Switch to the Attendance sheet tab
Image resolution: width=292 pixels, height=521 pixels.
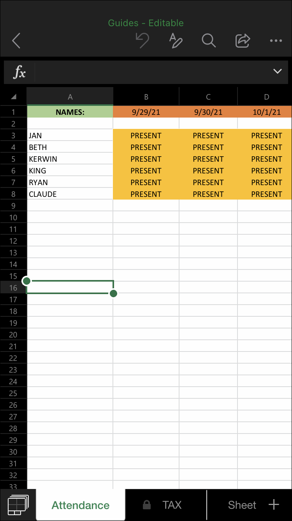pyautogui.click(x=81, y=505)
